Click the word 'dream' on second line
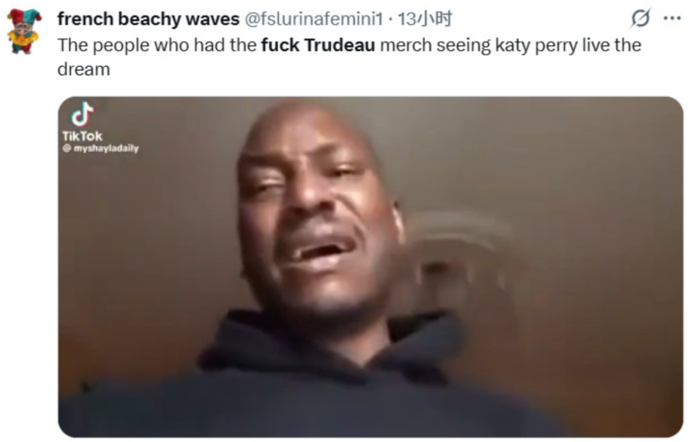 (83, 69)
